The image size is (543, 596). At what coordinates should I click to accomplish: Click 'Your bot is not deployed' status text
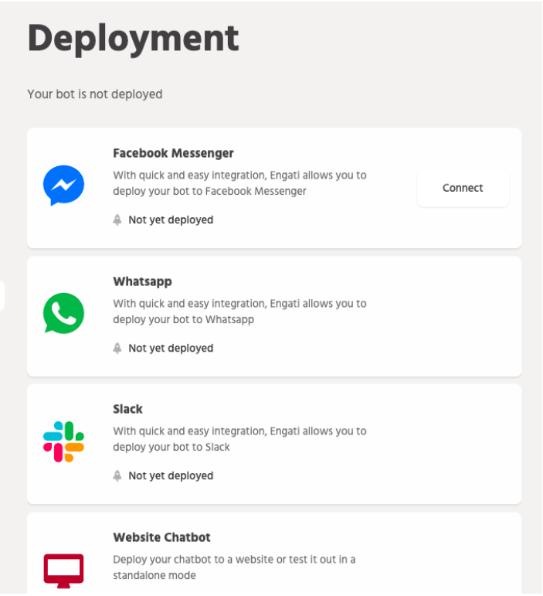click(x=95, y=94)
